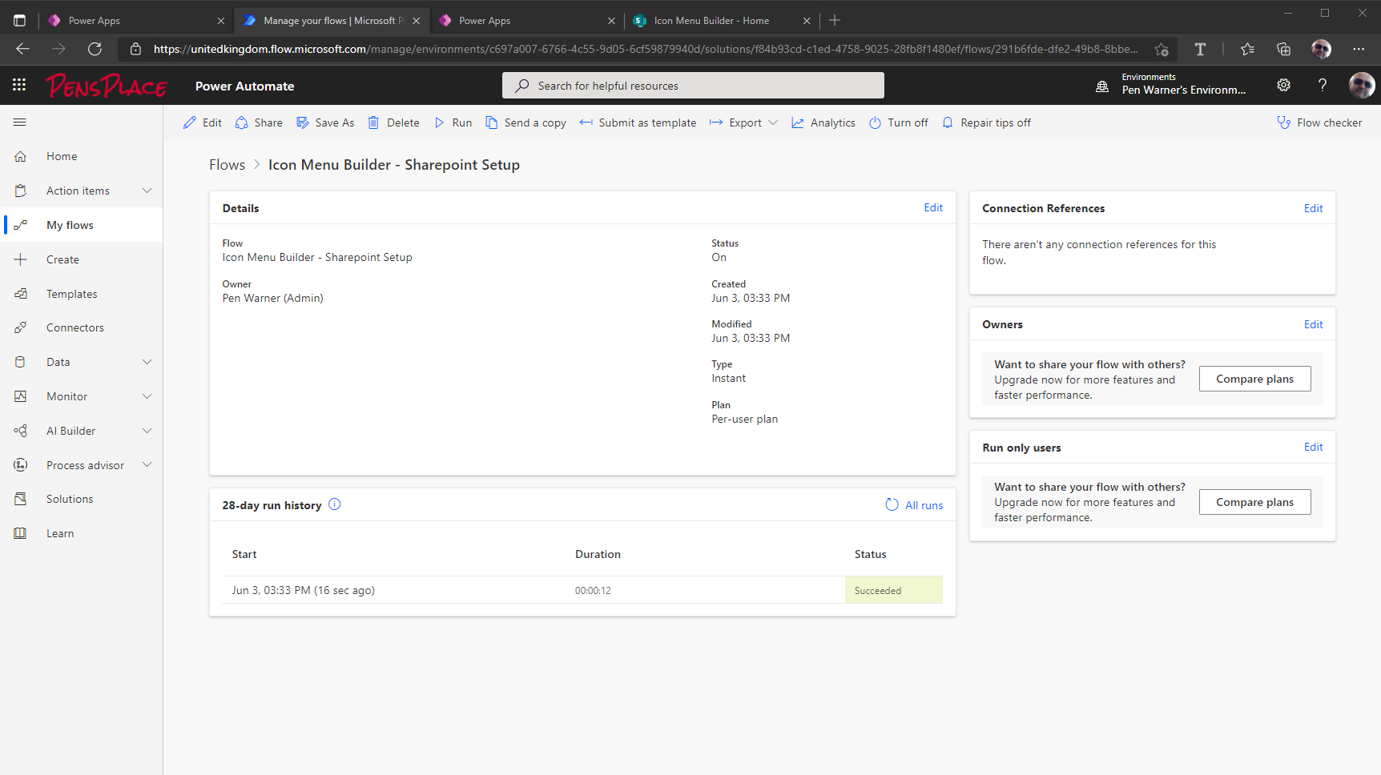The width and height of the screenshot is (1381, 775).
Task: Open a new browser tab
Action: pos(835,20)
